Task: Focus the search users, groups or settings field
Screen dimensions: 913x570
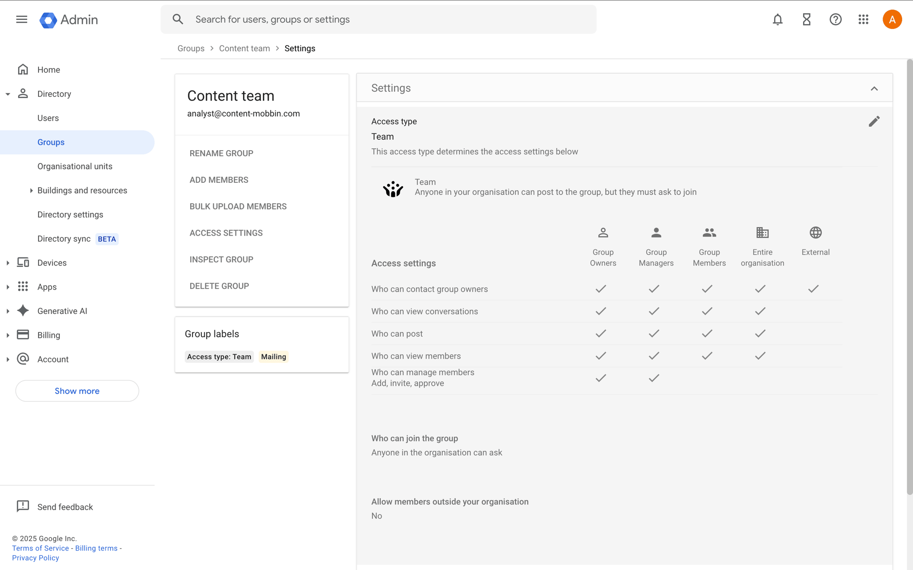Action: pyautogui.click(x=379, y=19)
